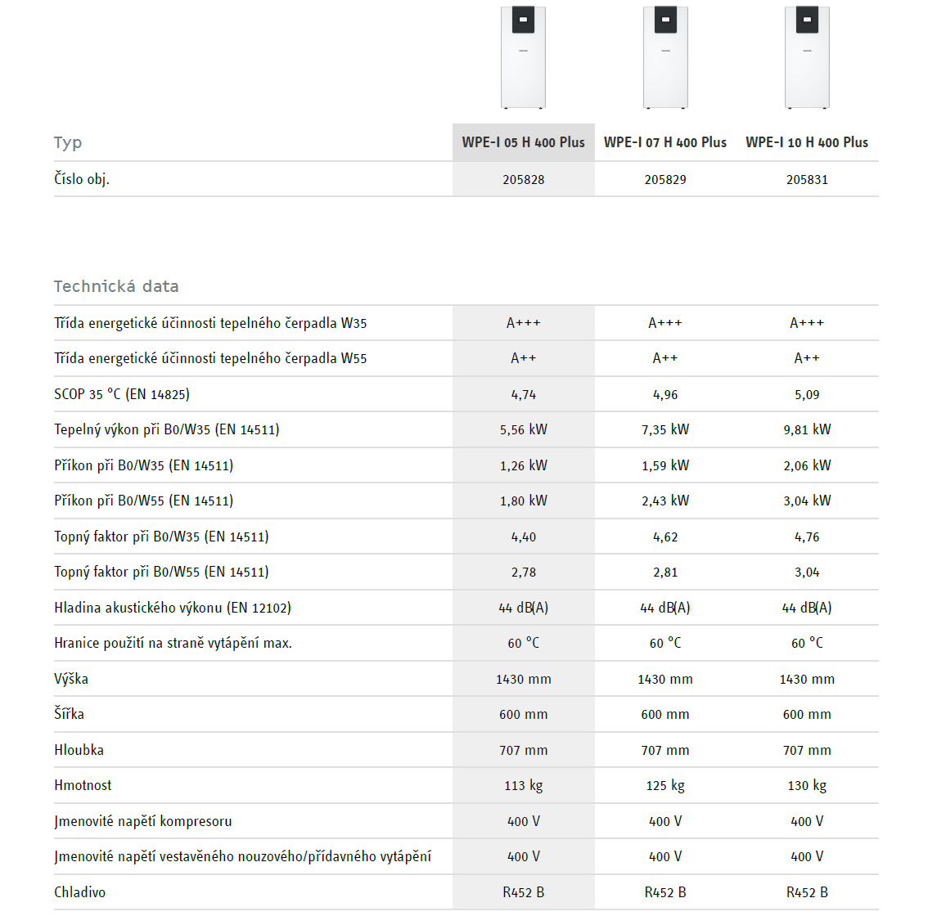Select the WPE-I 05 H 400 Plus column header
The height and width of the screenshot is (916, 928).
coord(523,142)
